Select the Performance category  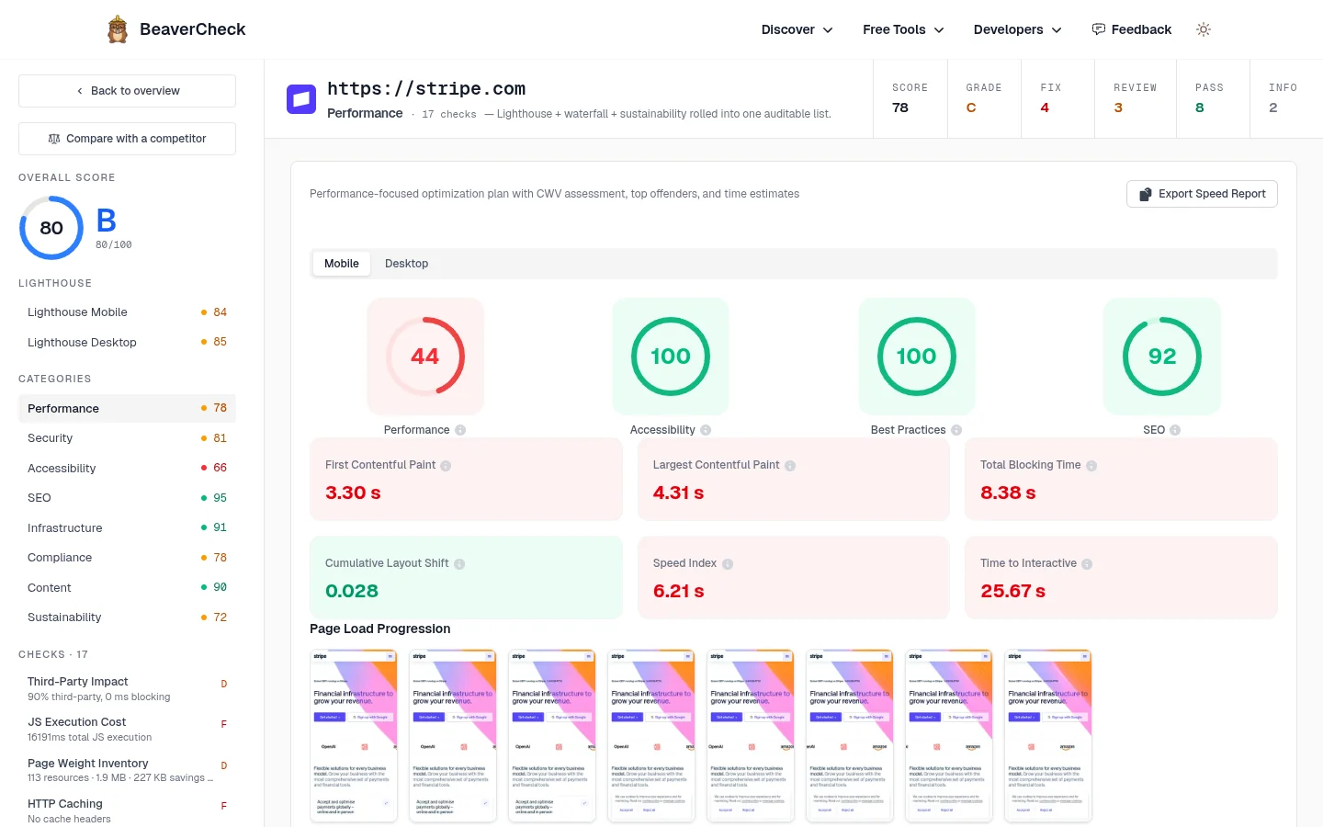[x=127, y=408]
